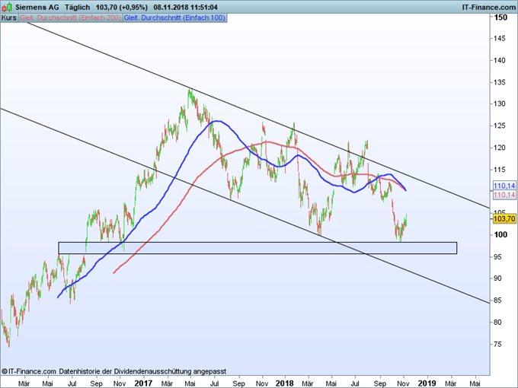Click the 85 price axis label
The width and height of the screenshot is (518, 388).
[498, 301]
